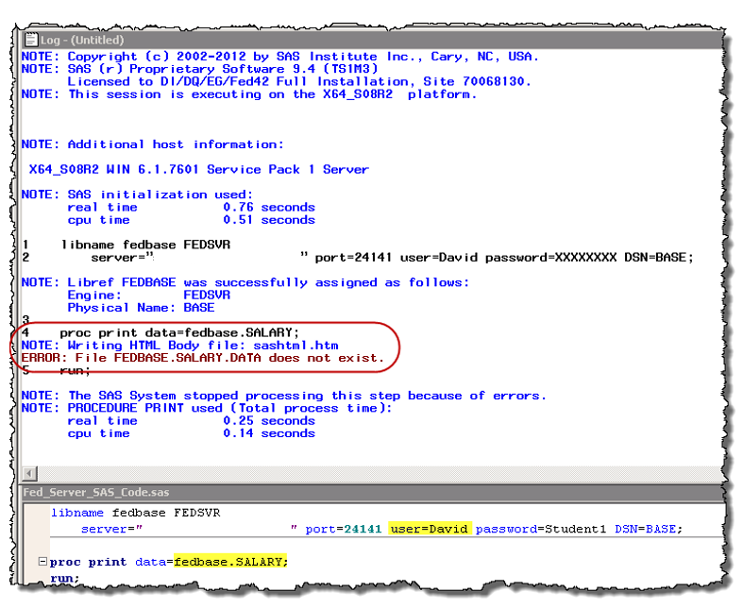The image size is (743, 609).
Task: Select the Log - (Untitled) title bar
Action: click(372, 40)
